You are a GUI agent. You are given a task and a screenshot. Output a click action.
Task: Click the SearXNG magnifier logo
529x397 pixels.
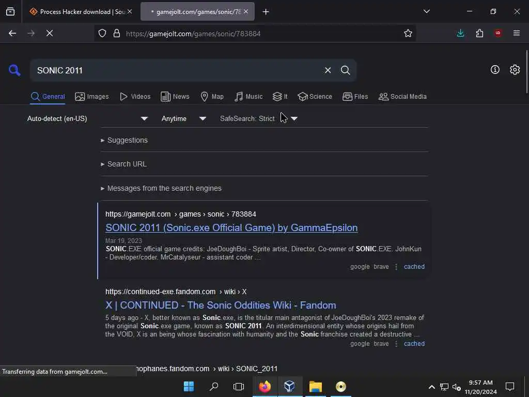click(x=14, y=70)
